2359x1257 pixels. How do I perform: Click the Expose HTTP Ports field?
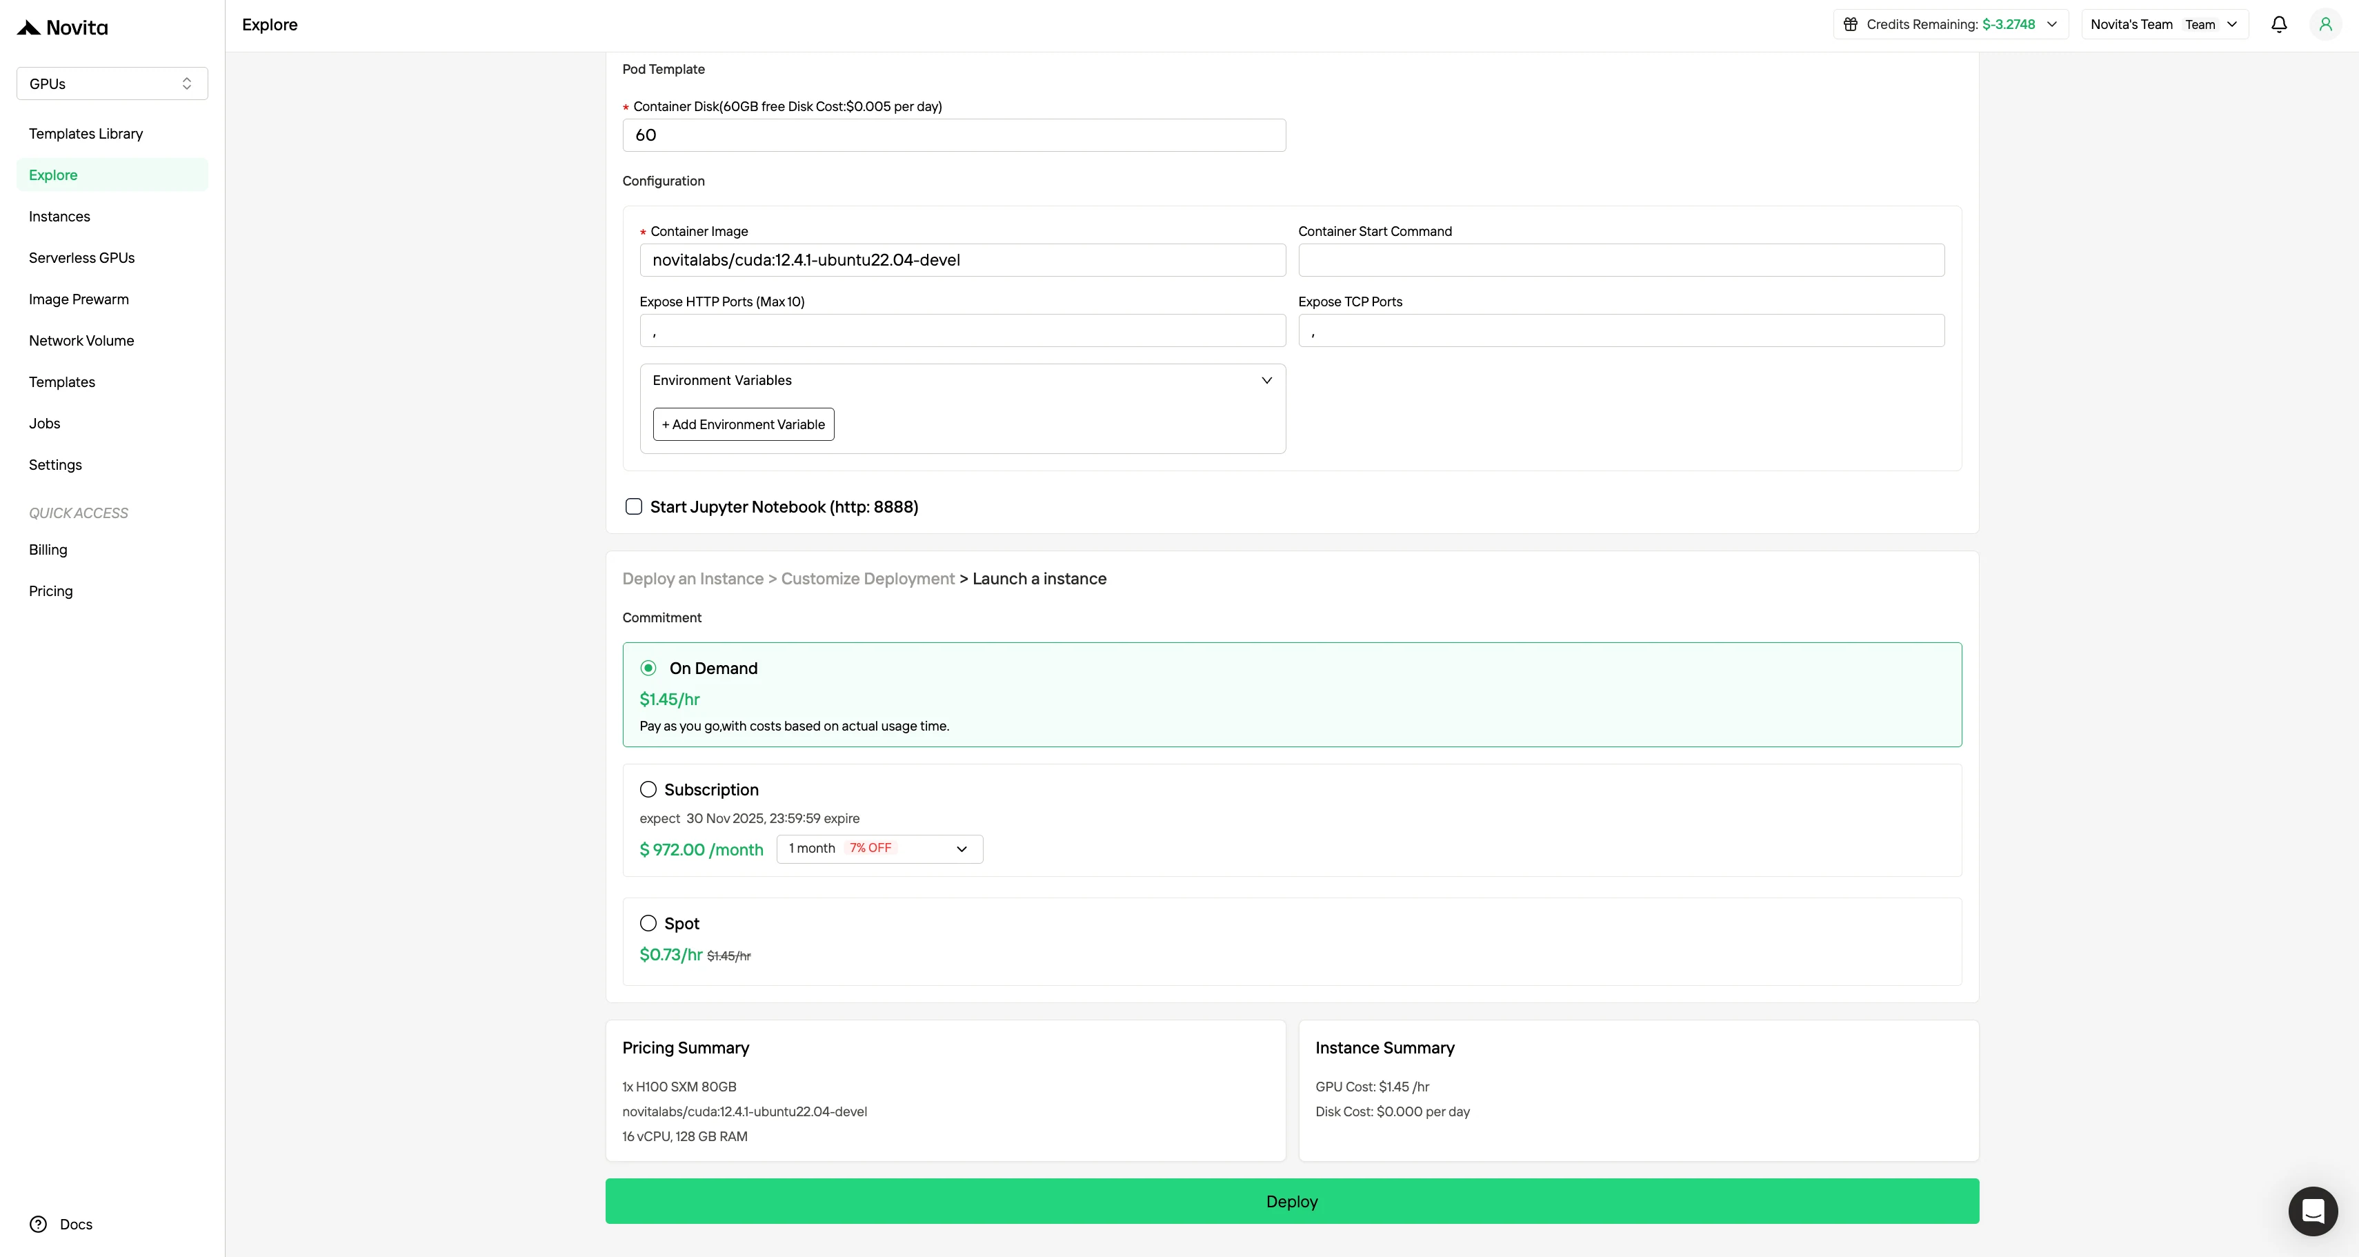click(962, 330)
